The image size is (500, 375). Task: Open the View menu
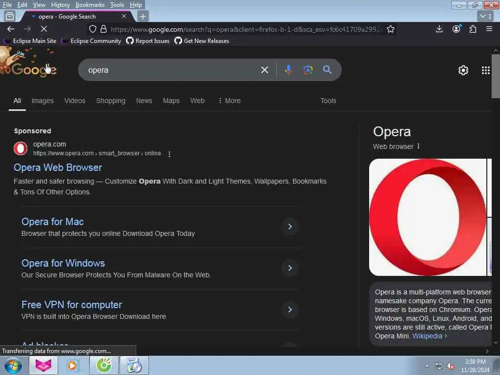(39, 5)
